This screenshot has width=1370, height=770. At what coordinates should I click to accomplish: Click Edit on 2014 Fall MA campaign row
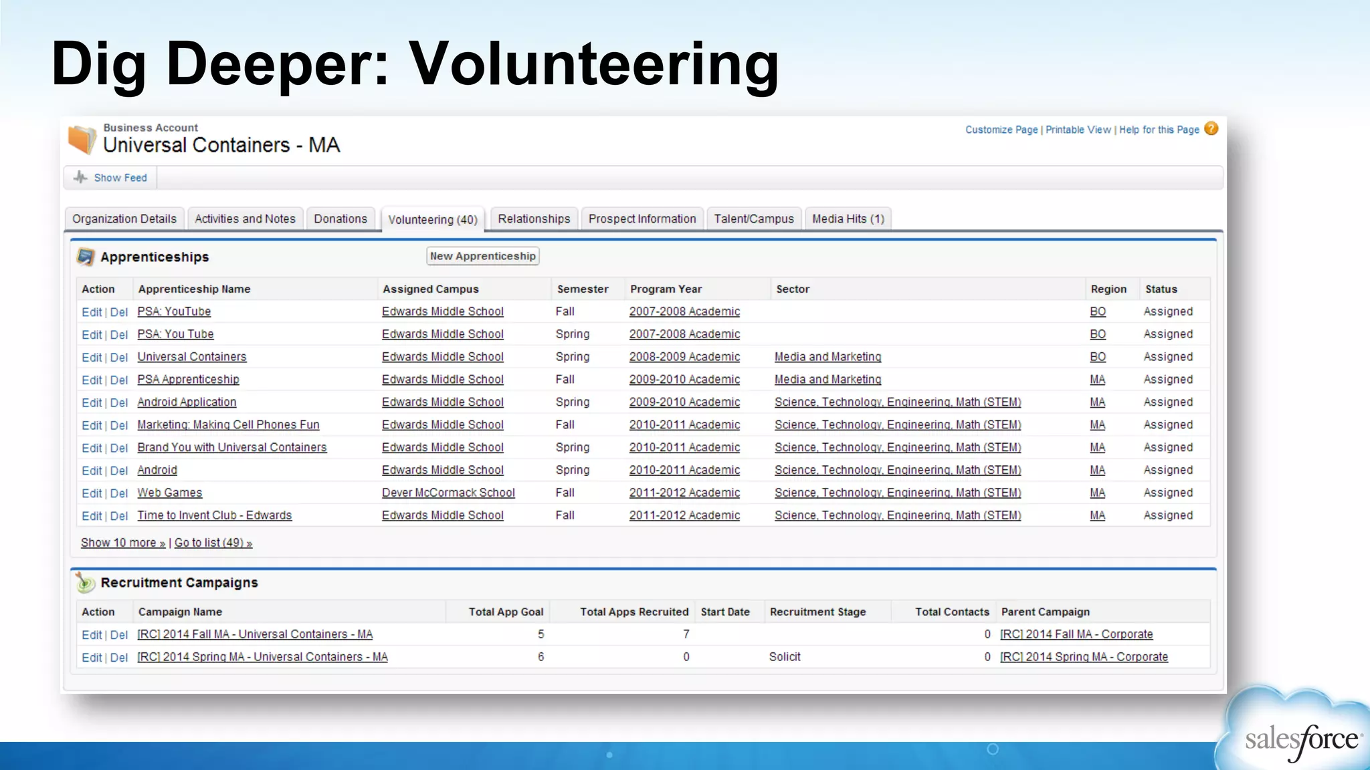[92, 635]
